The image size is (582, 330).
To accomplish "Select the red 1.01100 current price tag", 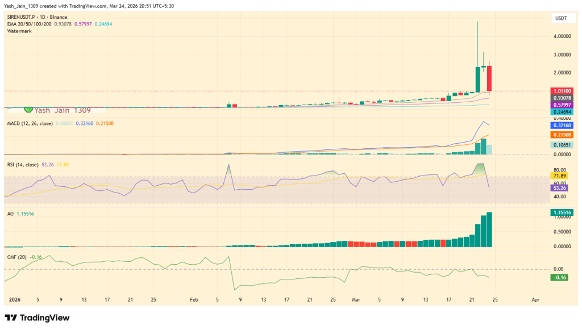I will (562, 90).
